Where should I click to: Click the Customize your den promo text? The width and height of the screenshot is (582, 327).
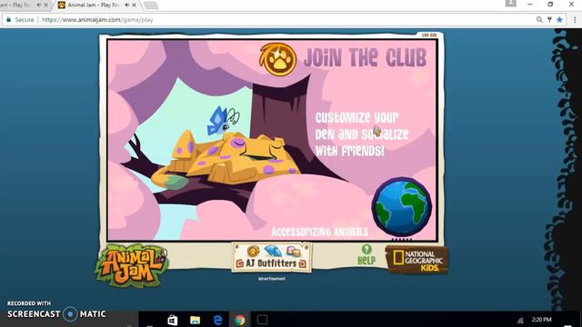click(361, 134)
